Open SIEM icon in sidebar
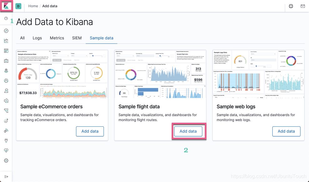 click(x=6, y=130)
